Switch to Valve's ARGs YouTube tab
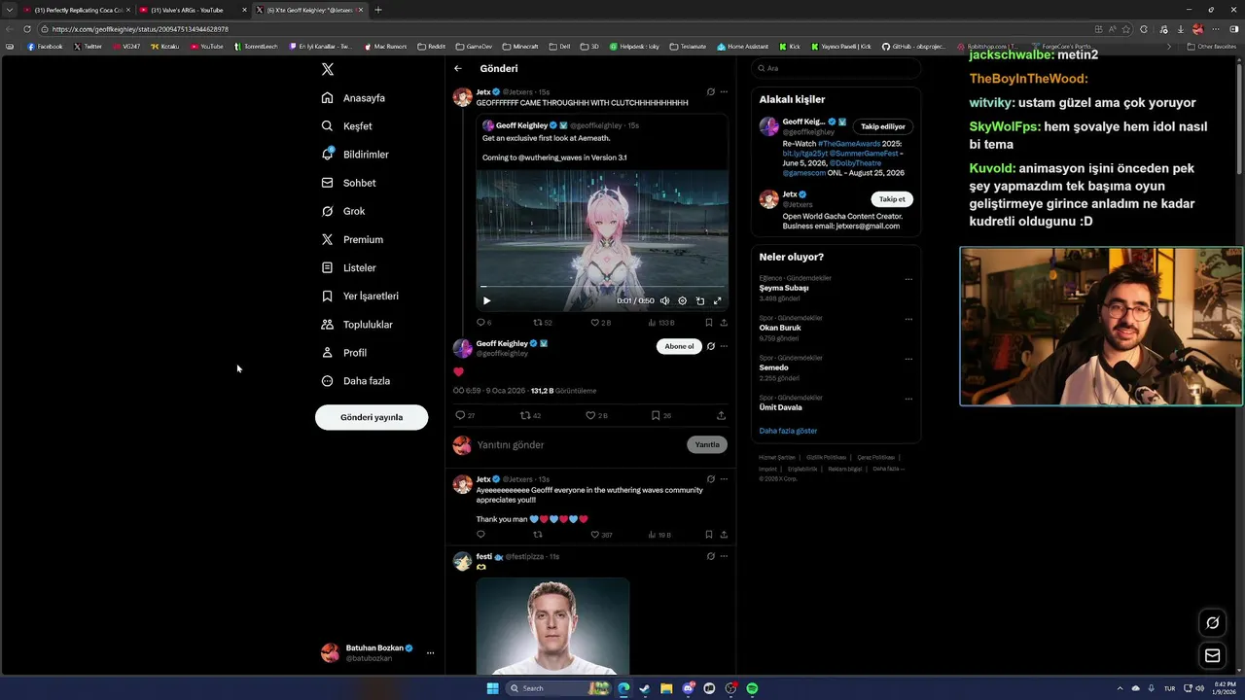The image size is (1245, 700). click(193, 10)
